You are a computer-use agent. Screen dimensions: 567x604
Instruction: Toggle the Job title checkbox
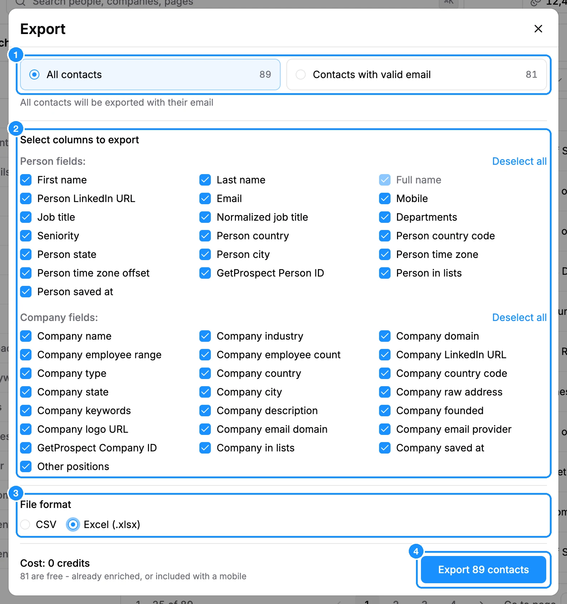click(x=26, y=217)
